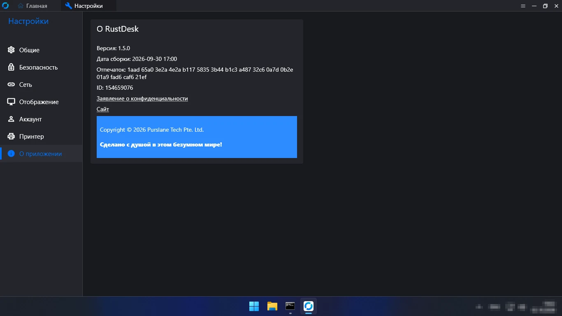Click the RustDesk logo in the title bar
Viewport: 562px width, 316px height.
point(6,6)
